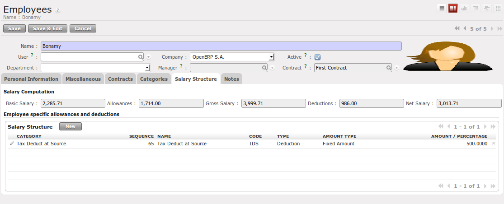Open Contracts tab
504x204 pixels.
[121, 79]
